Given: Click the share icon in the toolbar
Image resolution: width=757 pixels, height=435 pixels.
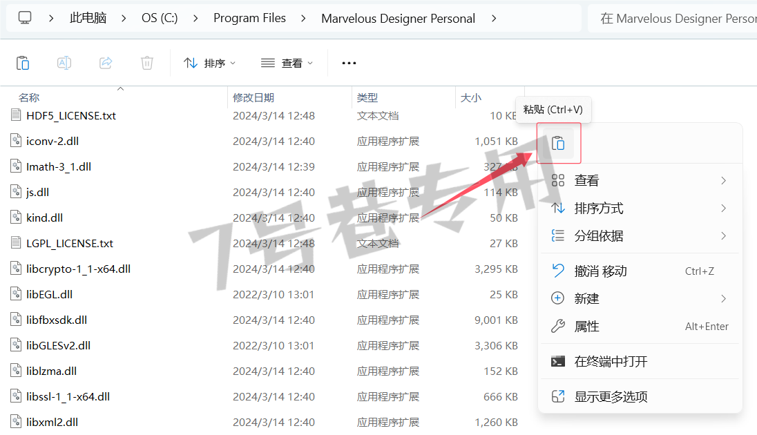Looking at the screenshot, I should pos(106,64).
